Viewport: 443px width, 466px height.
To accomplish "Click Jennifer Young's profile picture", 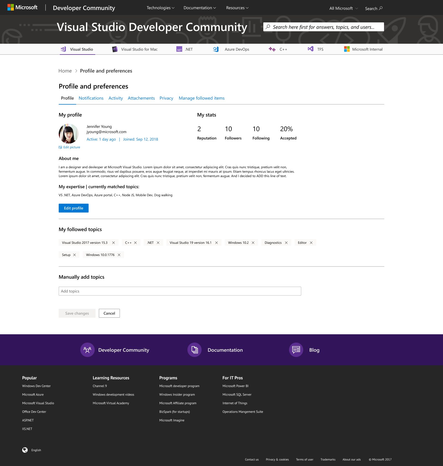I will coord(69,134).
